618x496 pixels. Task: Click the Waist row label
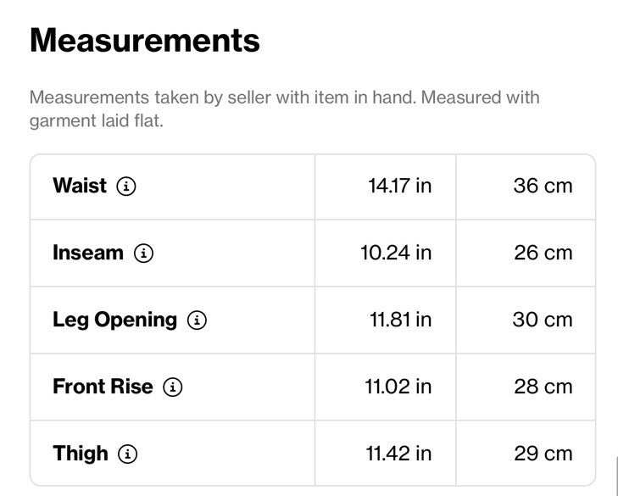click(x=80, y=186)
